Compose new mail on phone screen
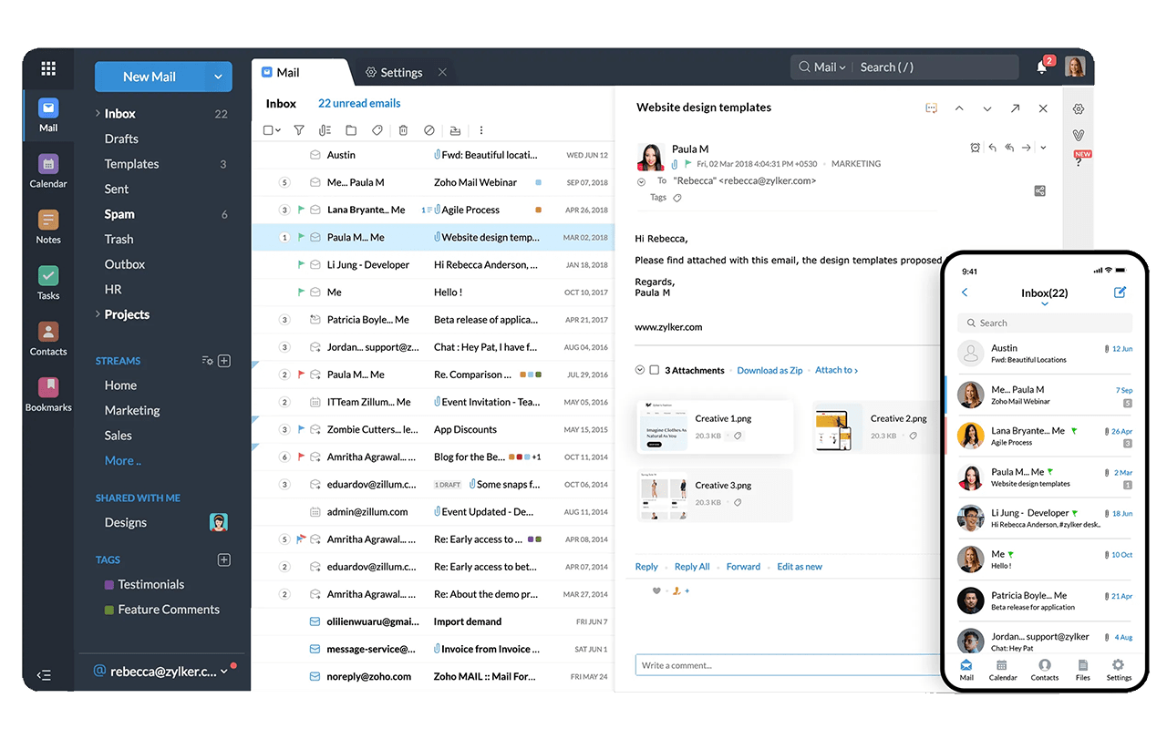The image size is (1167, 739). pos(1120,293)
